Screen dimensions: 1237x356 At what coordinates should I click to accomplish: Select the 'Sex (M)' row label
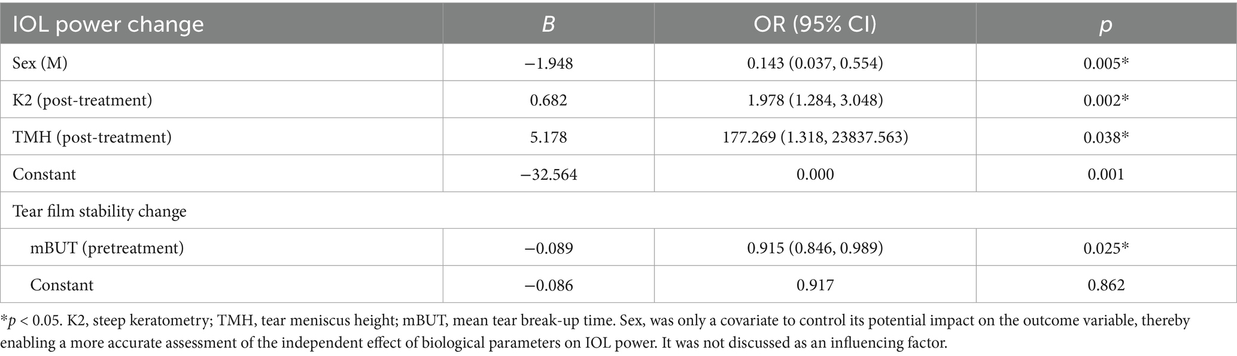pos(40,63)
